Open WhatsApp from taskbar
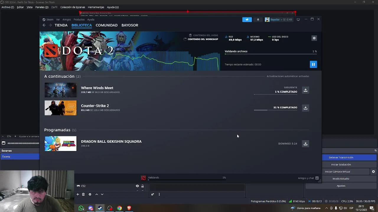The width and height of the screenshot is (378, 212). [81, 208]
